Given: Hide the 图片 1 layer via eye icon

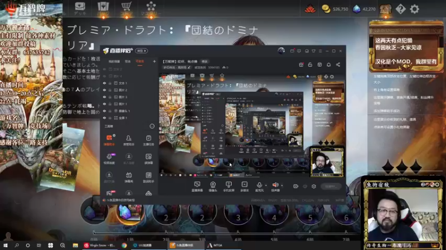Looking at the screenshot, I should pyautogui.click(x=104, y=104).
